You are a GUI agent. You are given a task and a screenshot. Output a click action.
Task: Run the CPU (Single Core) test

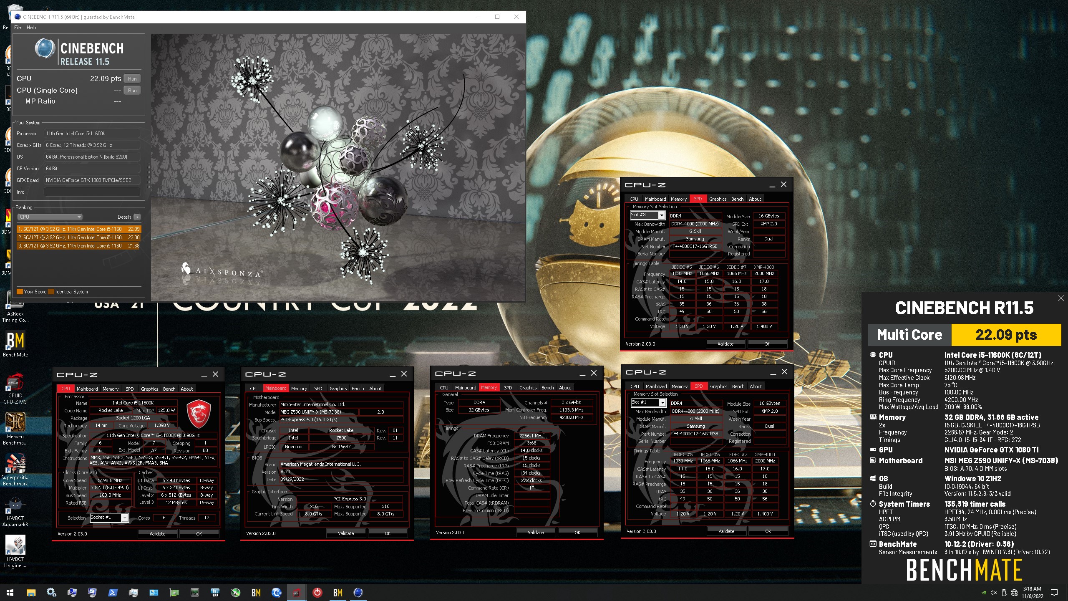[132, 91]
